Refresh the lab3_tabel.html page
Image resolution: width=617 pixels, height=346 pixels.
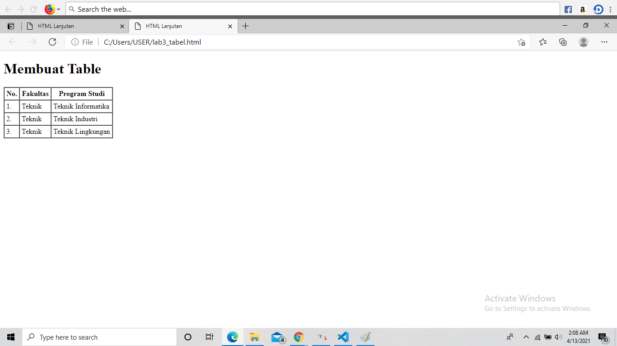pyautogui.click(x=52, y=41)
